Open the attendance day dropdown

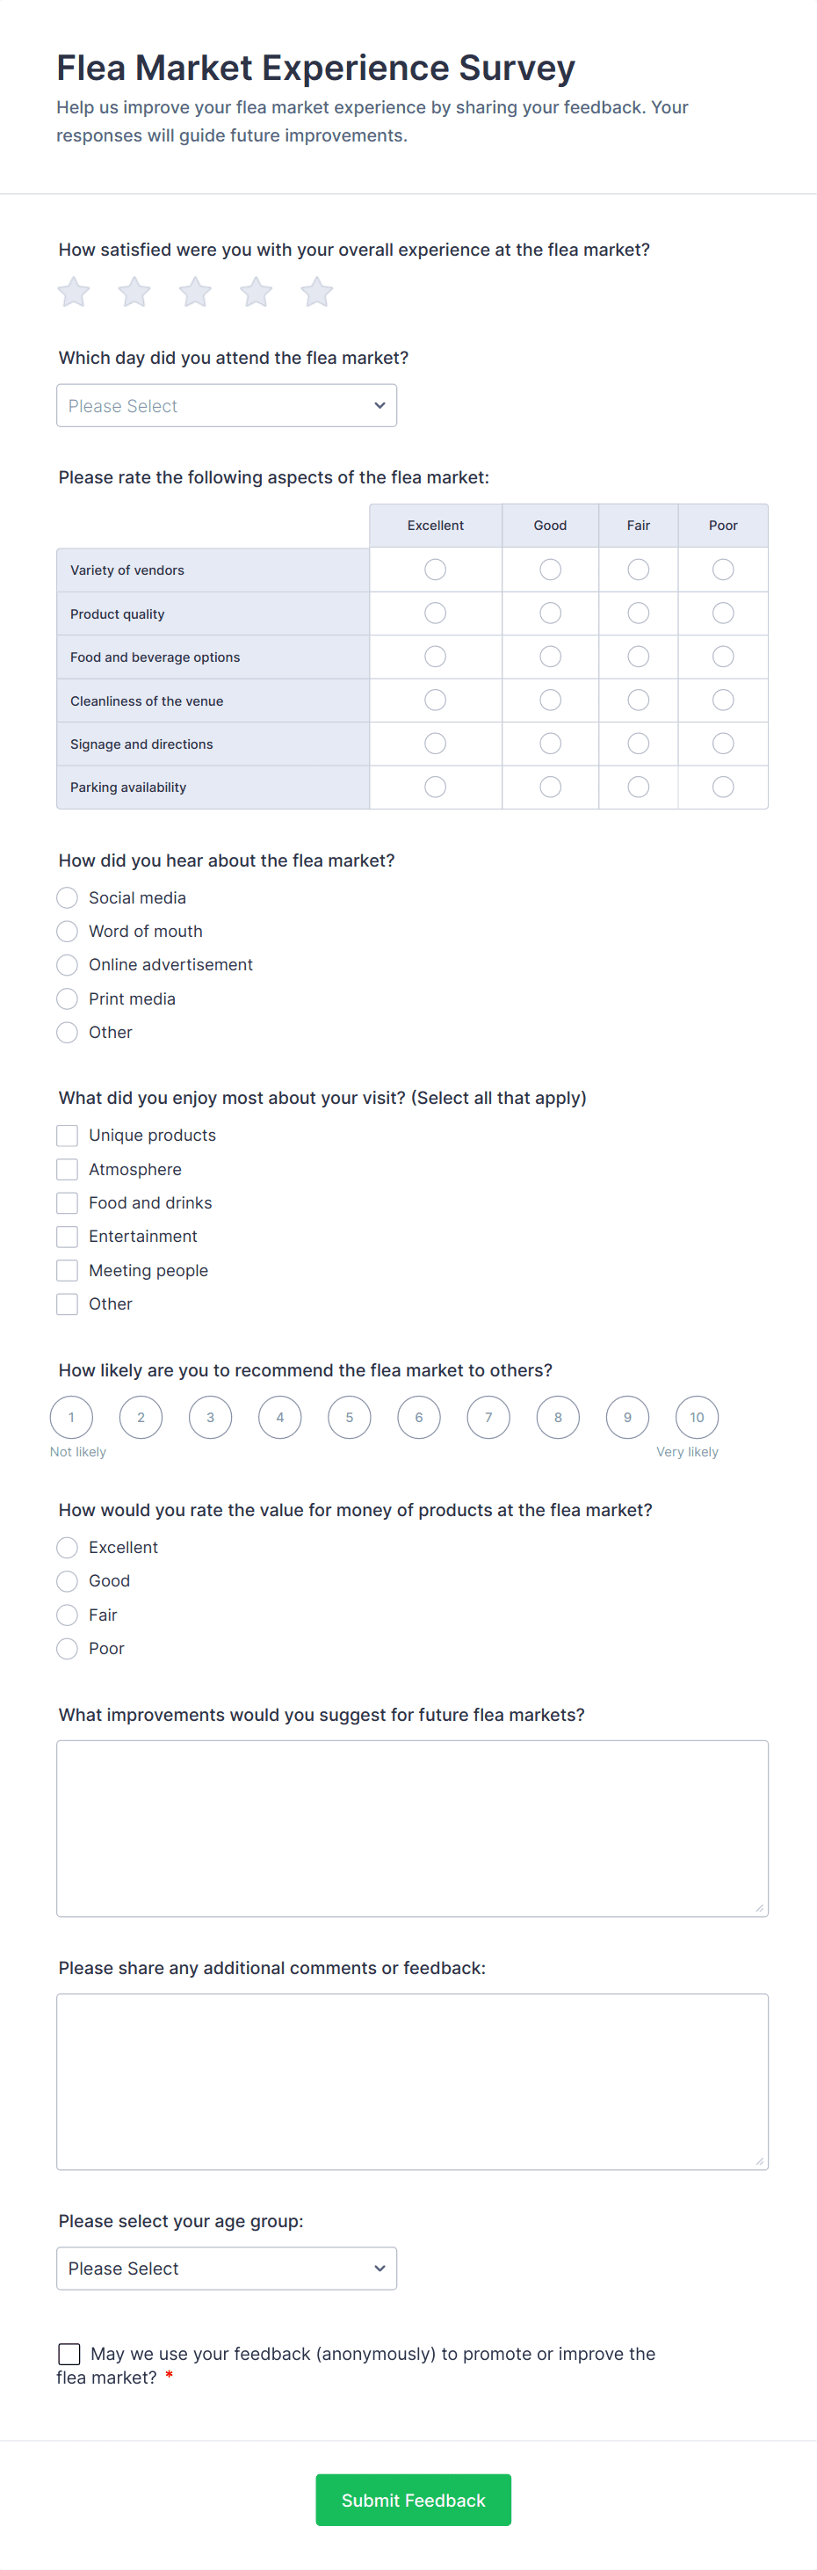227,406
